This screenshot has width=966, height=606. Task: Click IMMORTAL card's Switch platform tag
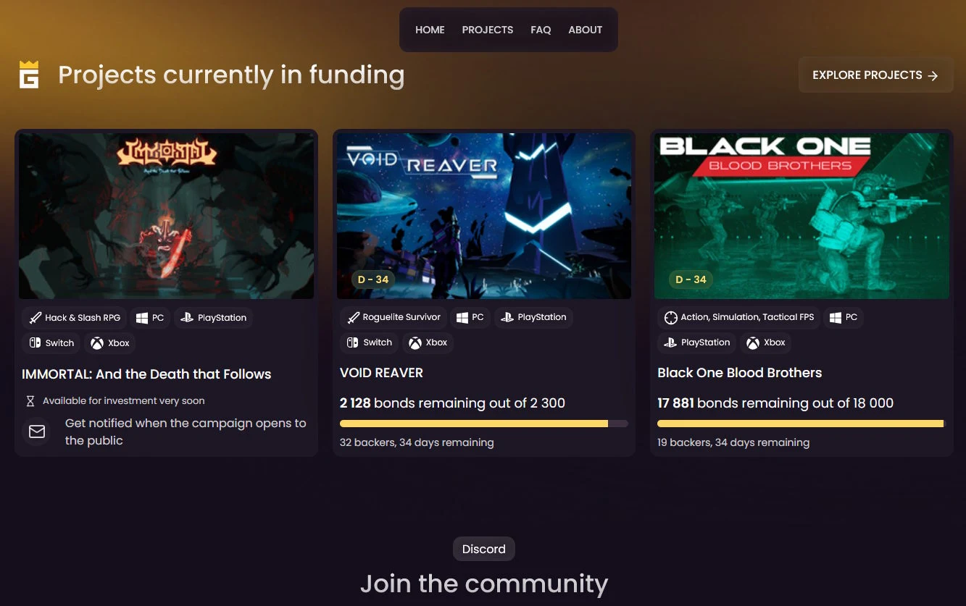coord(51,343)
